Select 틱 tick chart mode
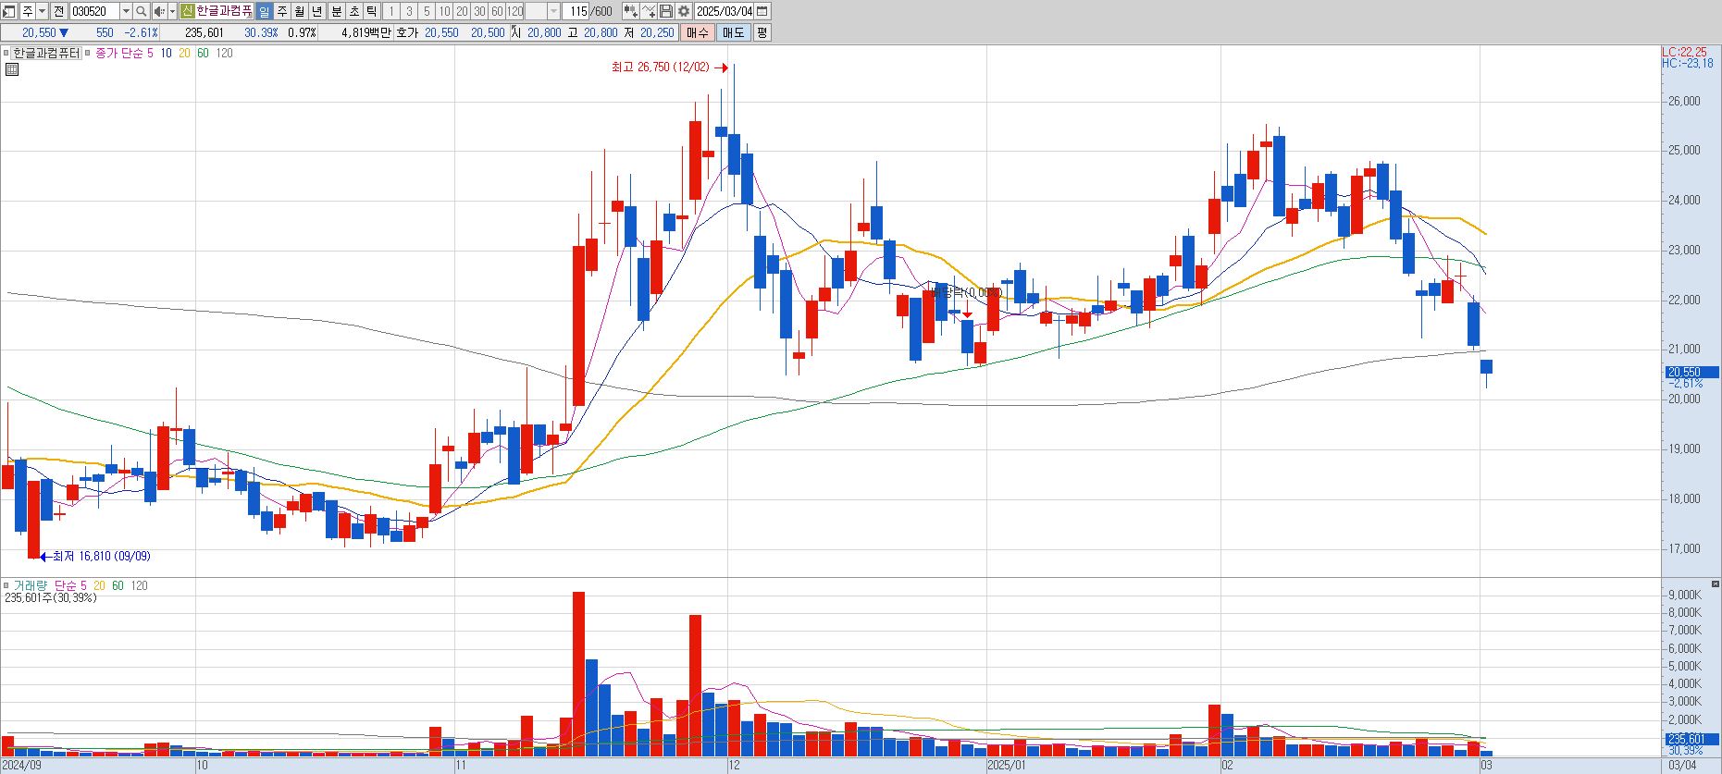1722x774 pixels. (371, 11)
